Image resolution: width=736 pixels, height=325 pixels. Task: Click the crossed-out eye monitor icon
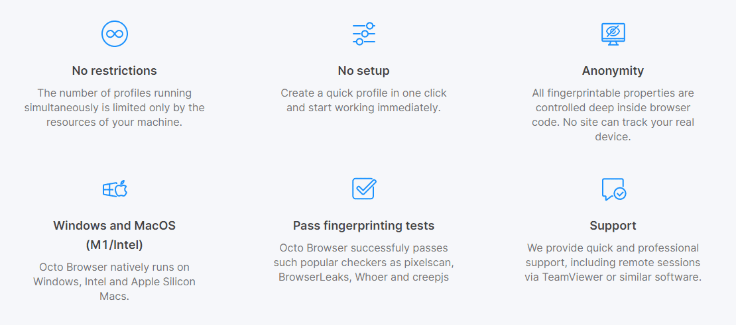point(613,33)
